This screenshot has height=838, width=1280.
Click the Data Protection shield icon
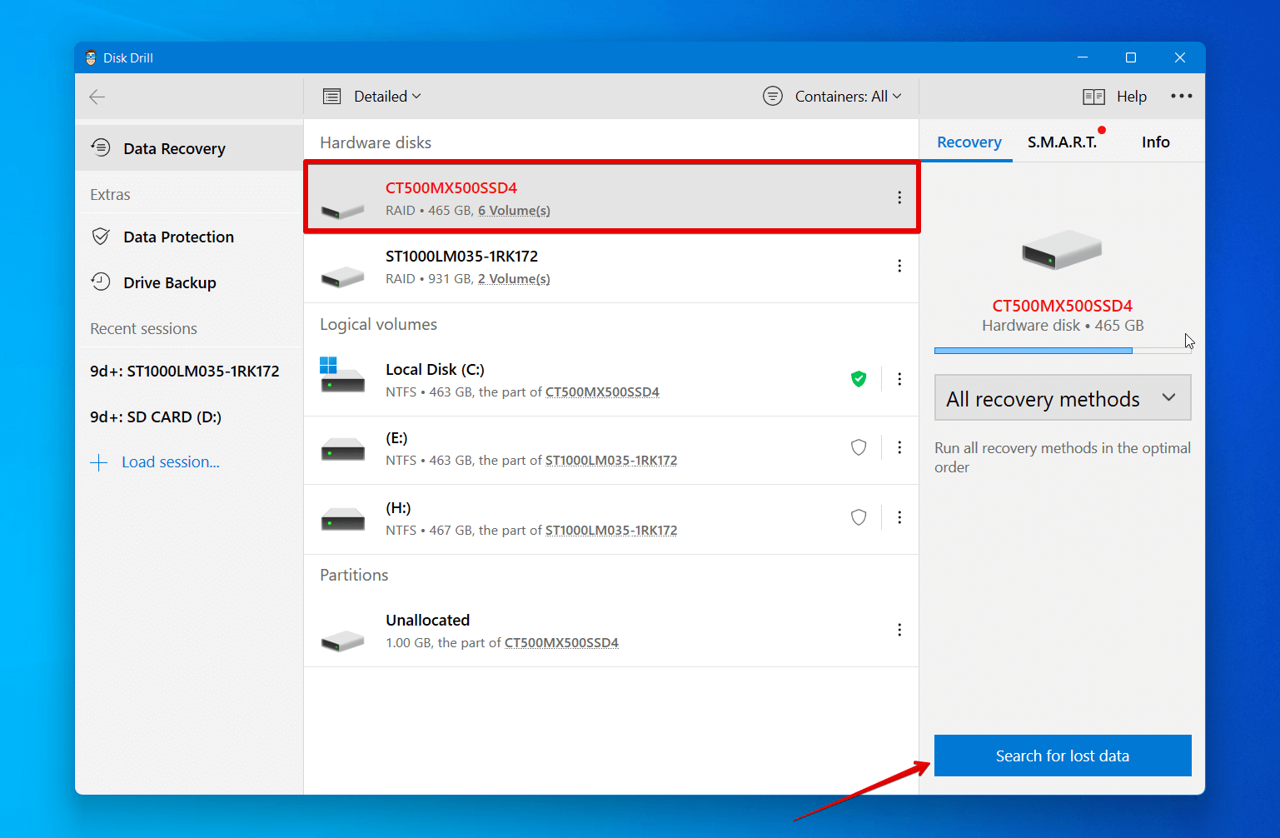[x=101, y=237]
